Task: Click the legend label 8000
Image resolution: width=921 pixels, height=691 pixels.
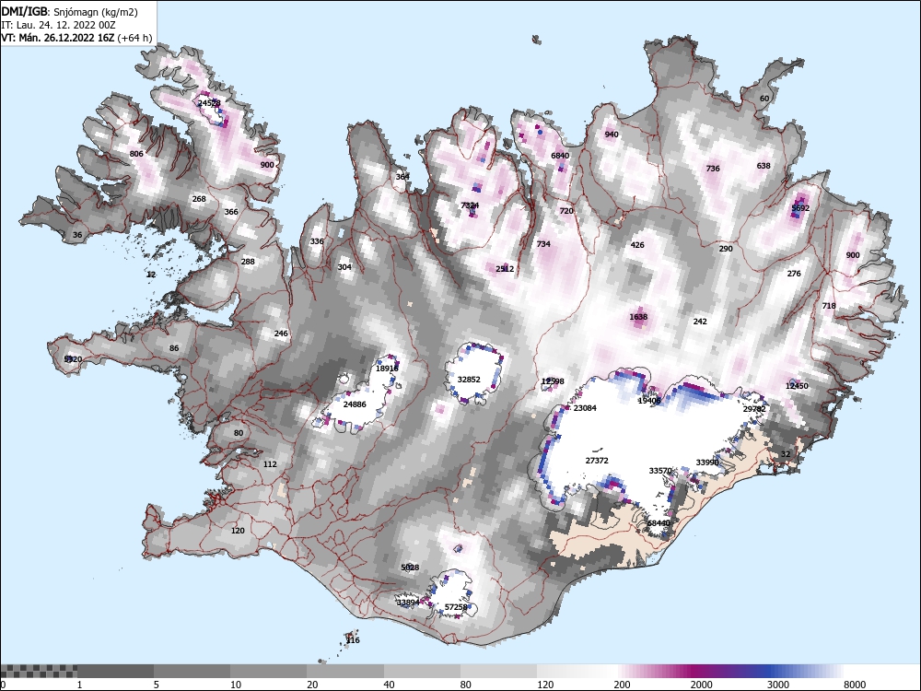Action: [855, 685]
